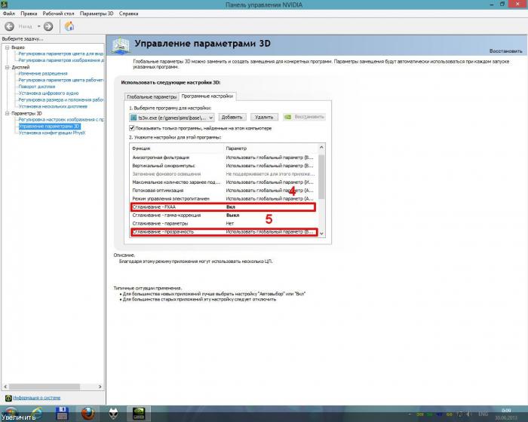The width and height of the screenshot is (528, 422).
Task: Select 'Регулировка настроек изображения с просмотром' tree item
Action: click(x=61, y=120)
